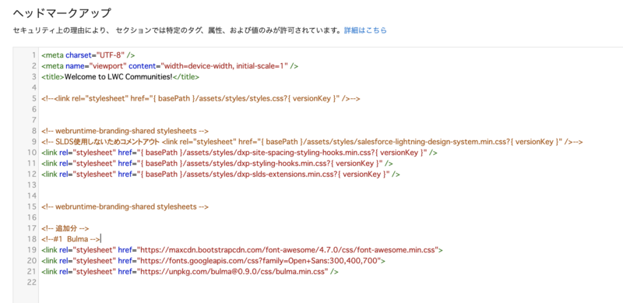Click the commented styles.css link line

click(200, 98)
